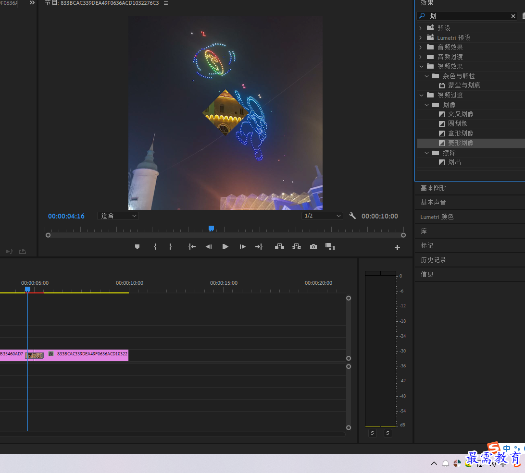Click the timeline playhead marker
This screenshot has width=525, height=473.
pos(28,290)
